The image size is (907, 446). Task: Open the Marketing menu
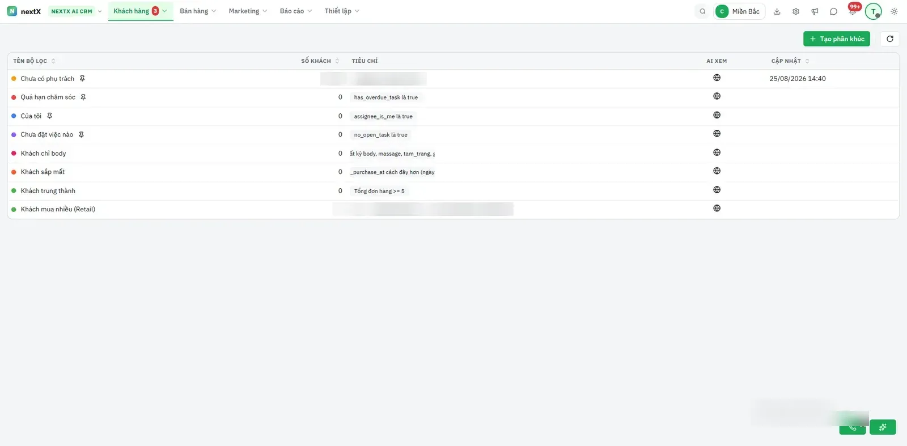[x=248, y=11]
